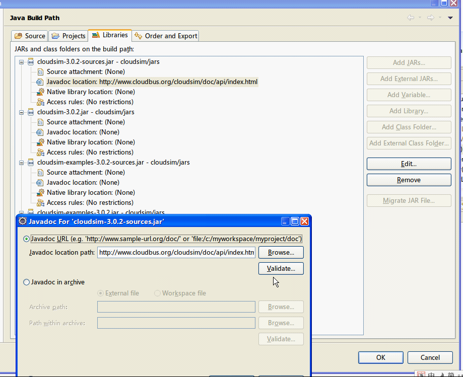
Task: Select 'cloudsim-3.0.2.jar - cloudsim/jars' row
Action: pyautogui.click(x=86, y=112)
